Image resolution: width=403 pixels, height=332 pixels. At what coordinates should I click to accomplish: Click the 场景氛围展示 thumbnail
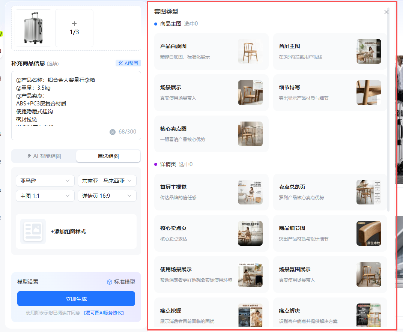click(x=369, y=275)
